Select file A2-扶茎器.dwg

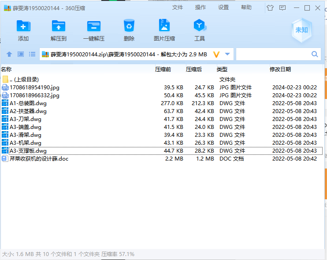coord(162,111)
